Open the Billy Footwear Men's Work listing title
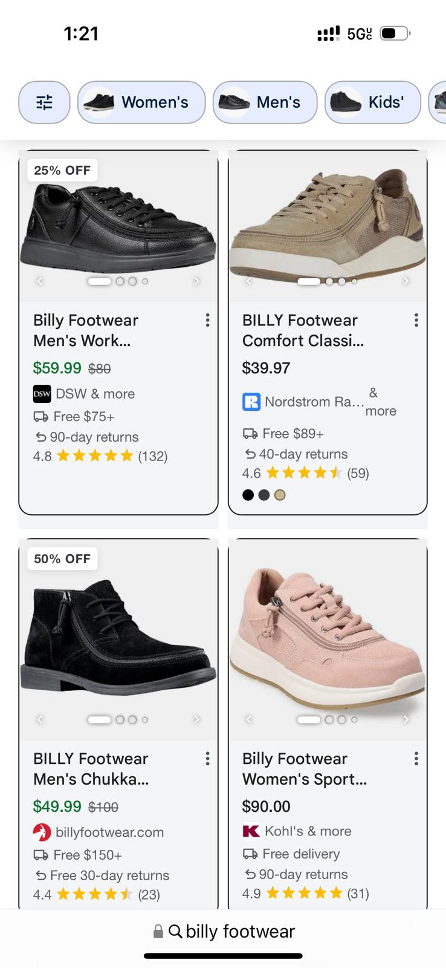This screenshot has width=446, height=968. [x=86, y=330]
